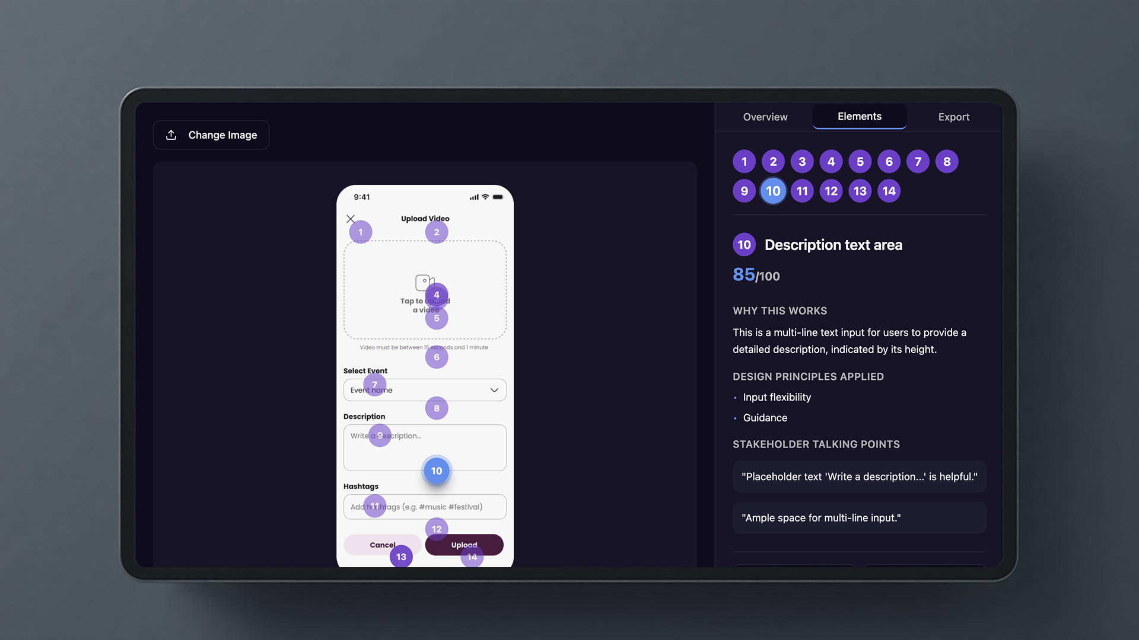1139x640 pixels.
Task: Select highlighted marker 10 on the description area
Action: pyautogui.click(x=437, y=471)
